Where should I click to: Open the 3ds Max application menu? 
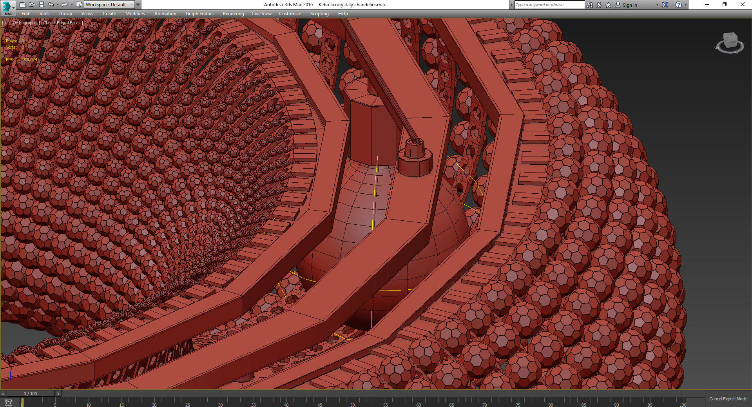click(x=8, y=7)
